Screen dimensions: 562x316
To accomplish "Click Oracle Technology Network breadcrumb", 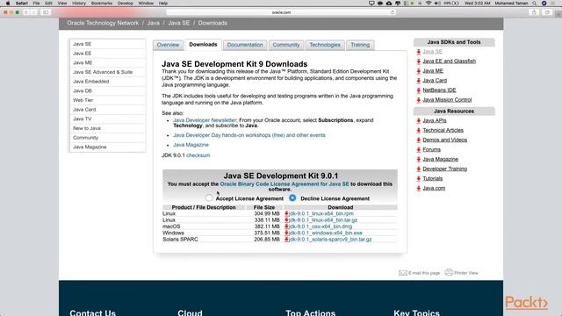I will point(103,23).
